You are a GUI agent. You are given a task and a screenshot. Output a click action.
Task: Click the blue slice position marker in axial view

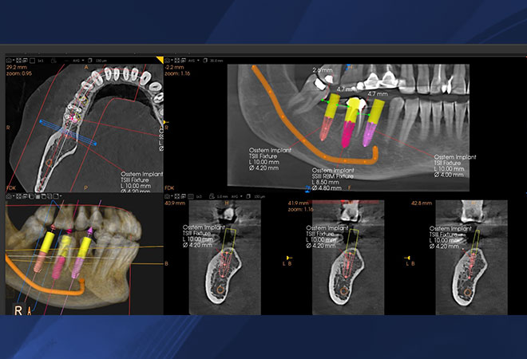68,132
